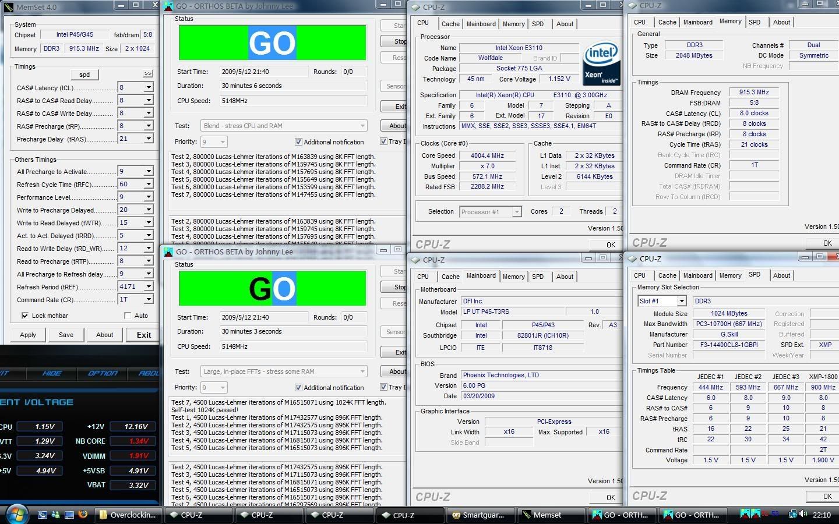Click the title icon of the CPU-Z window showing Intel Xeon E3110
This screenshot has height=524, width=839.
415,7
